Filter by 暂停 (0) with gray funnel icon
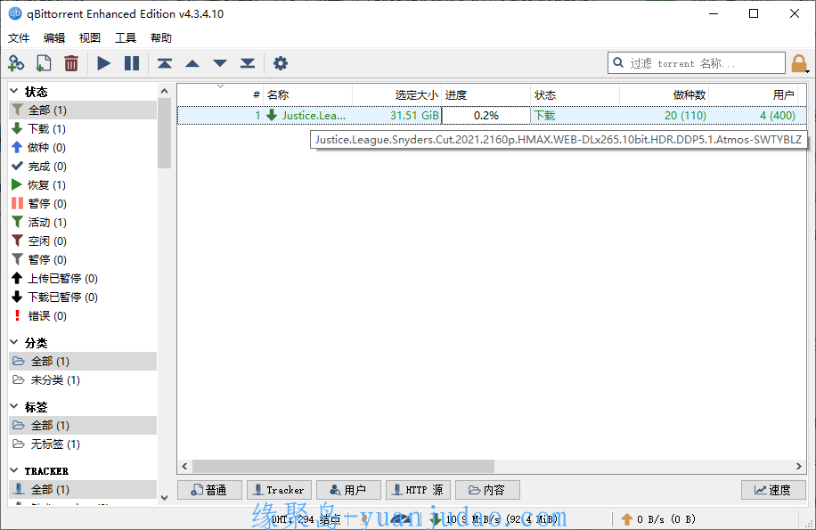The width and height of the screenshot is (816, 530). pos(83,259)
